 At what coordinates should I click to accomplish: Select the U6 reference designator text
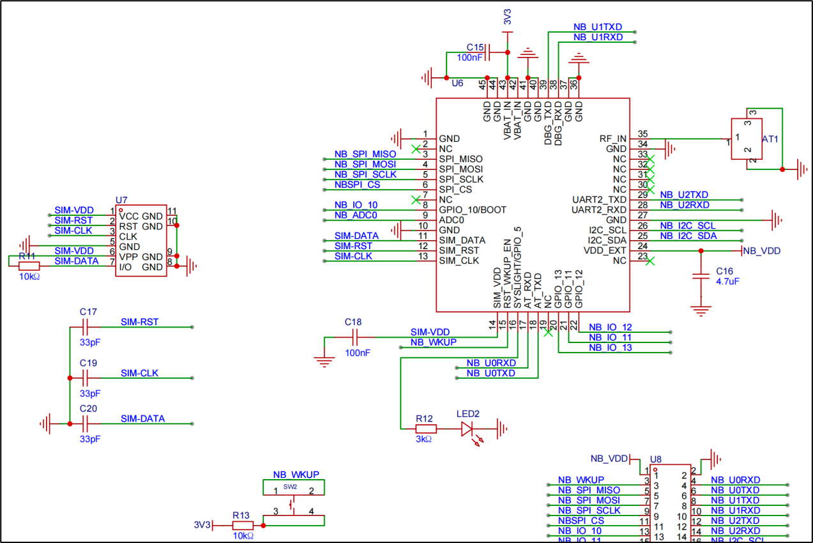click(x=459, y=83)
